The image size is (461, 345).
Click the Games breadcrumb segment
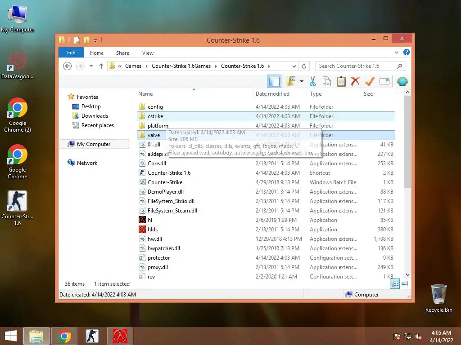133,66
